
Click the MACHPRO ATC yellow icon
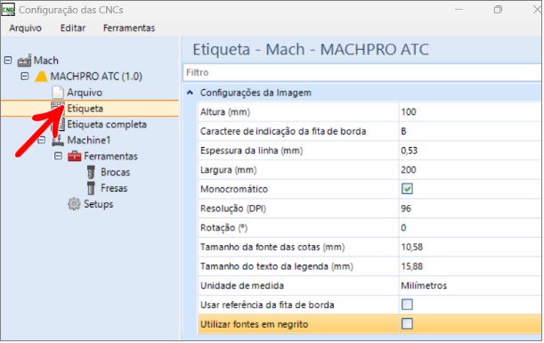(41, 77)
